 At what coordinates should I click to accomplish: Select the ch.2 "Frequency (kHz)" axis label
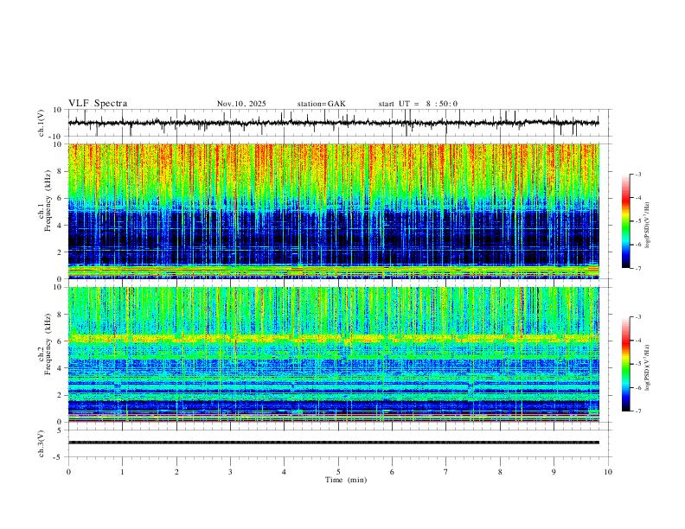tap(48, 344)
